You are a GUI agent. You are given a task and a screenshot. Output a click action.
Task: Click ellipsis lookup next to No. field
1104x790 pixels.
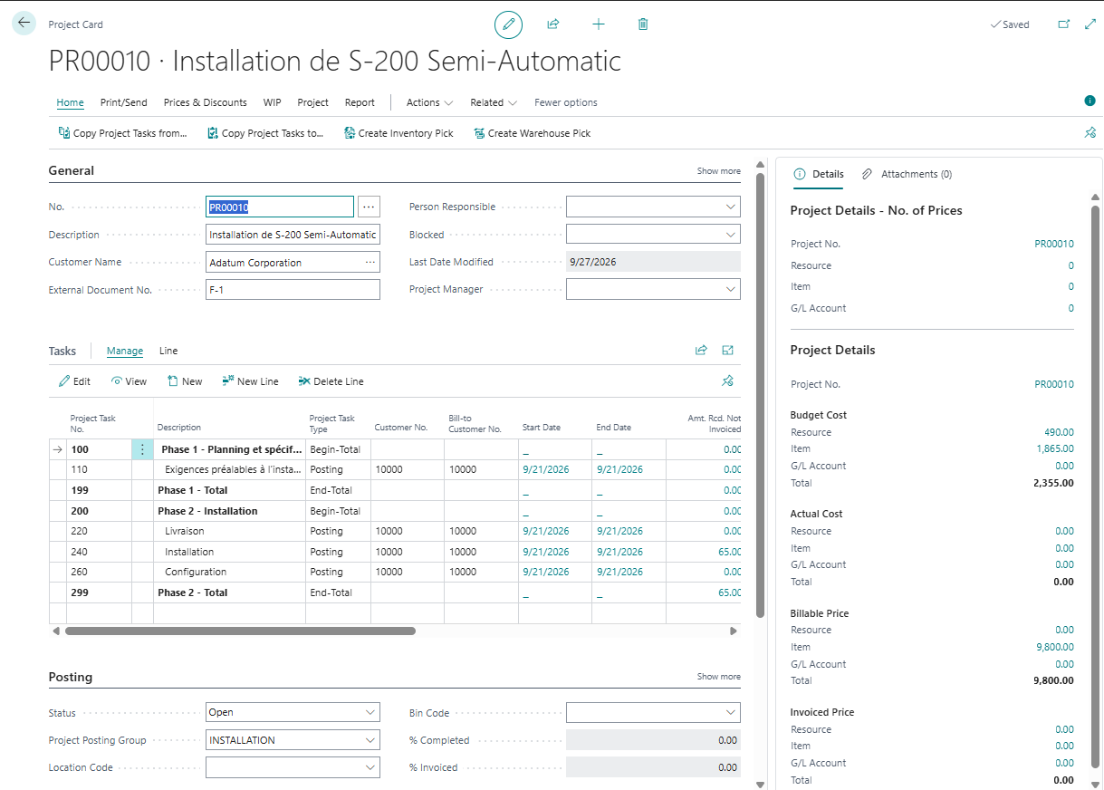tap(368, 207)
